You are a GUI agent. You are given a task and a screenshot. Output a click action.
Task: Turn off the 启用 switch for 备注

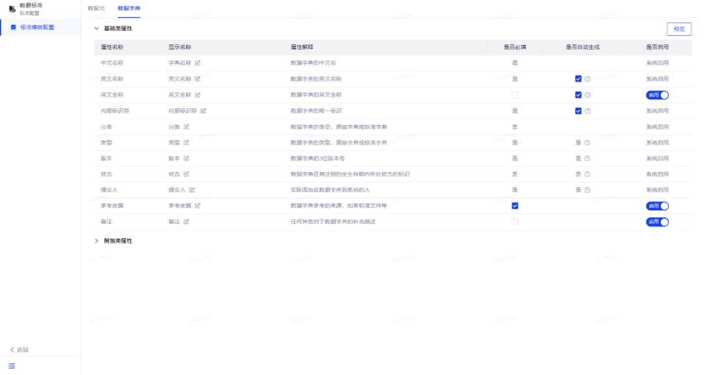(x=658, y=221)
